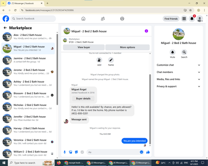Show hidden system tray icons chevron
208x166 pixels.
tap(169, 163)
